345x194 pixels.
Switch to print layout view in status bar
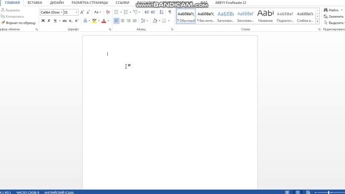click(x=298, y=192)
